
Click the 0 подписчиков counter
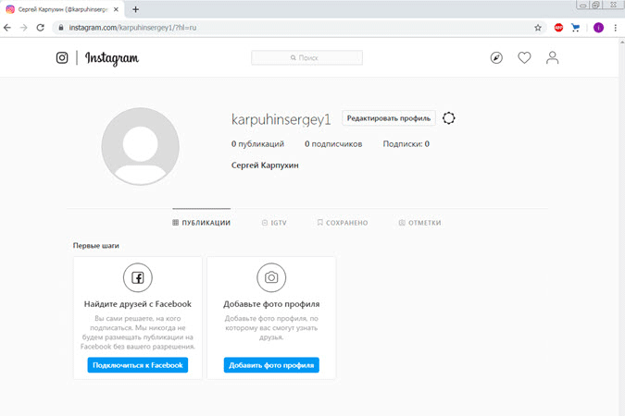click(x=333, y=144)
